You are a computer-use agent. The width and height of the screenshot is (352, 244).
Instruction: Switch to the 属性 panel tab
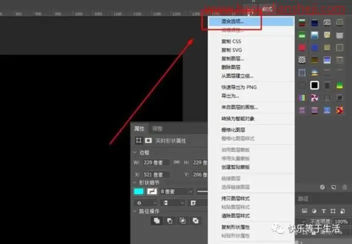pyautogui.click(x=139, y=129)
